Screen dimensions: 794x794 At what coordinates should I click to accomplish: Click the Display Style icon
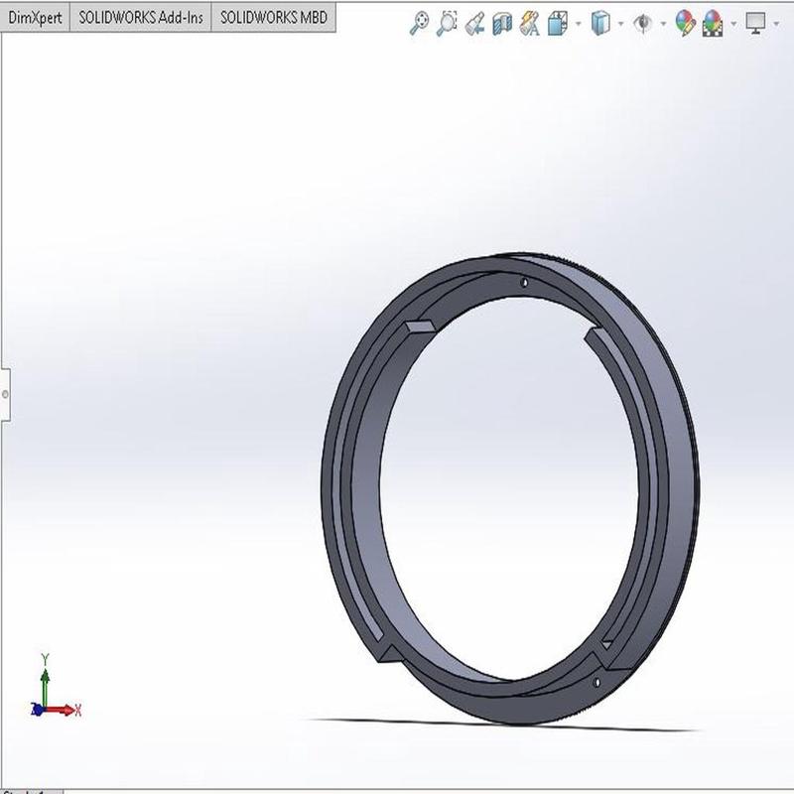pos(600,23)
